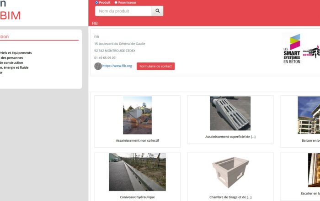Select the 'ériels et équipements' category in the sidebar
Image resolution: width=320 pixels, height=201 pixels.
point(16,53)
